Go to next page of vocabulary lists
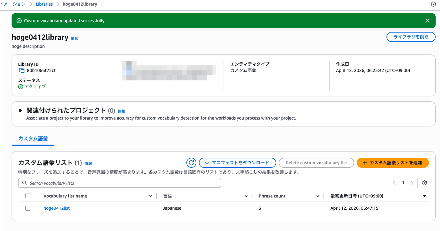Image resolution: width=440 pixels, height=231 pixels. [x=412, y=183]
